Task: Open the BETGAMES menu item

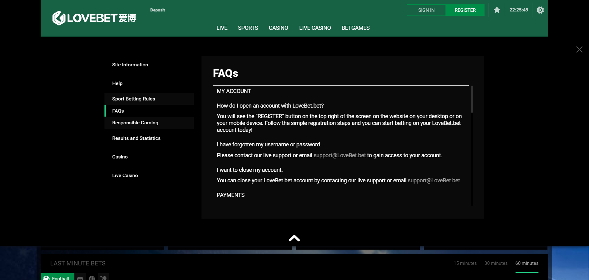Action: [x=356, y=28]
